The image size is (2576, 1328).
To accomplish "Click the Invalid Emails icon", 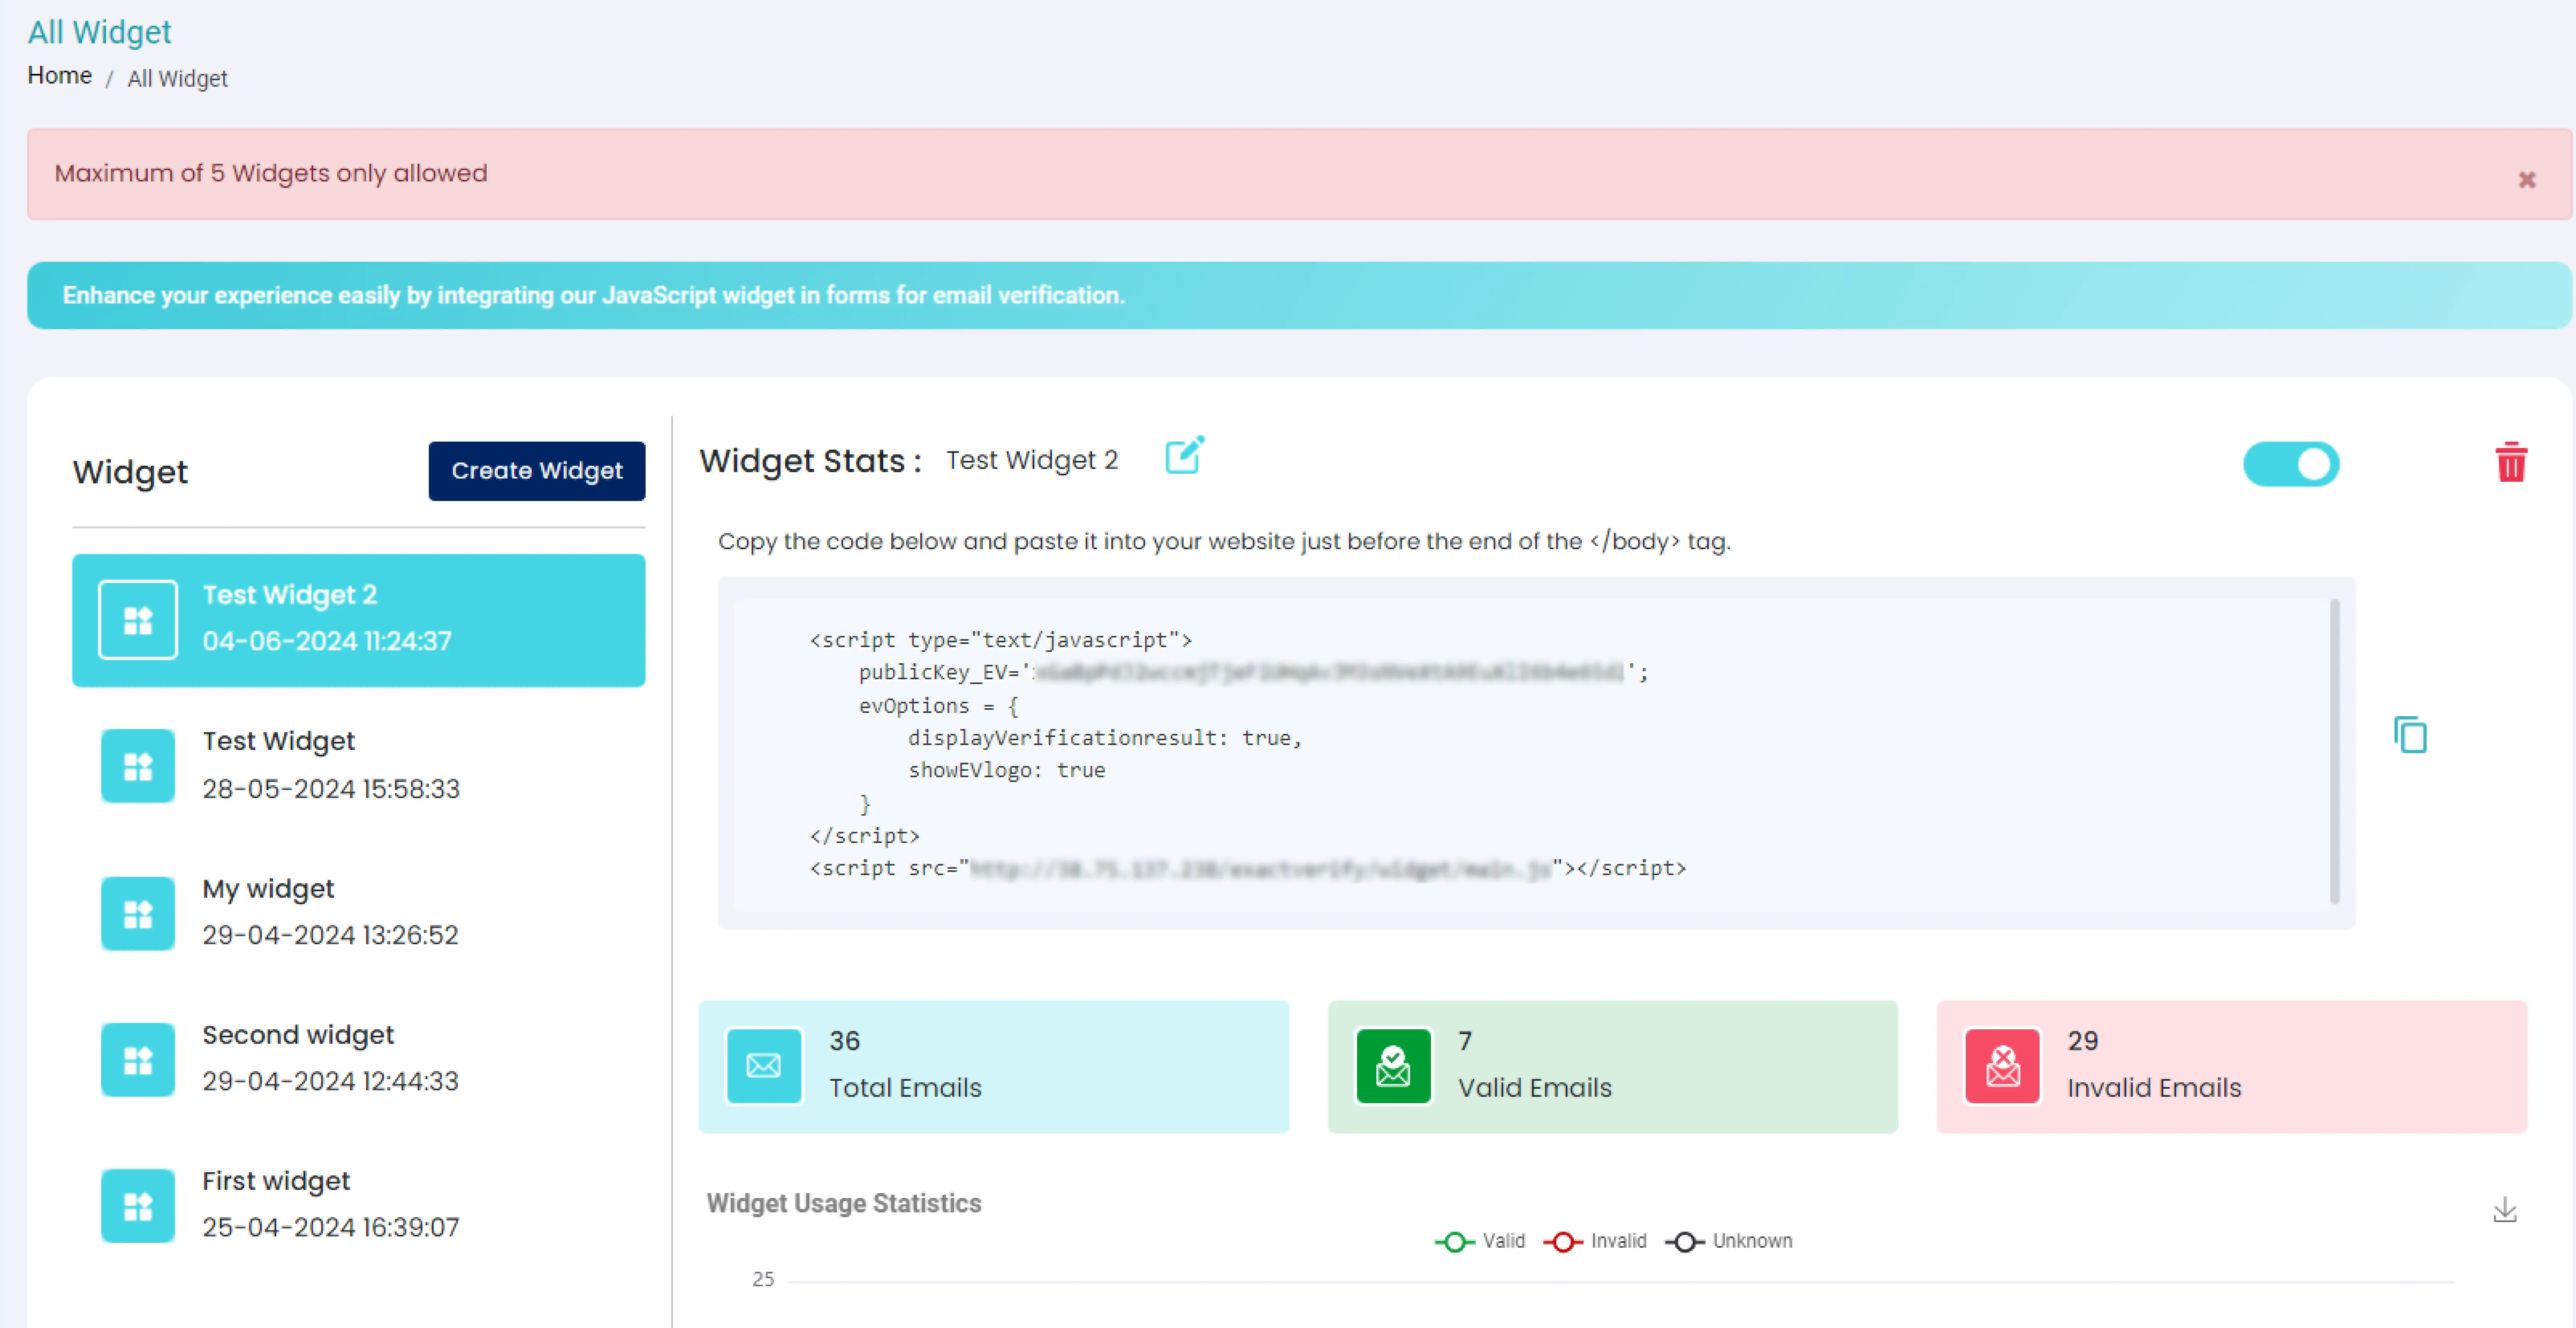I will point(2000,1066).
